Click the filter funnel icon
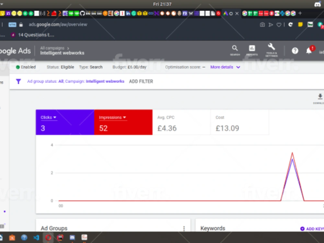Image resolution: width=324 pixels, height=243 pixels. click(18, 81)
